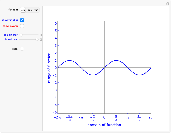Click the sine curve trough near 3π/2
171x133 pixels.
140,75
